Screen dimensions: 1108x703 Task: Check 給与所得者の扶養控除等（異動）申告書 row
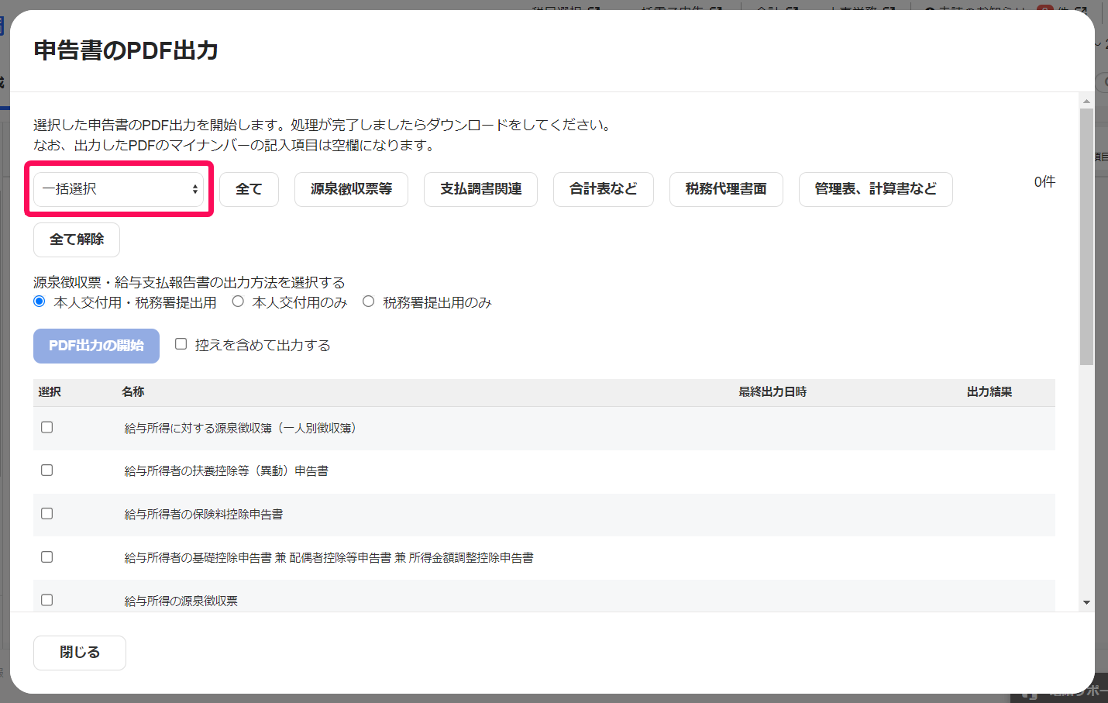point(47,470)
